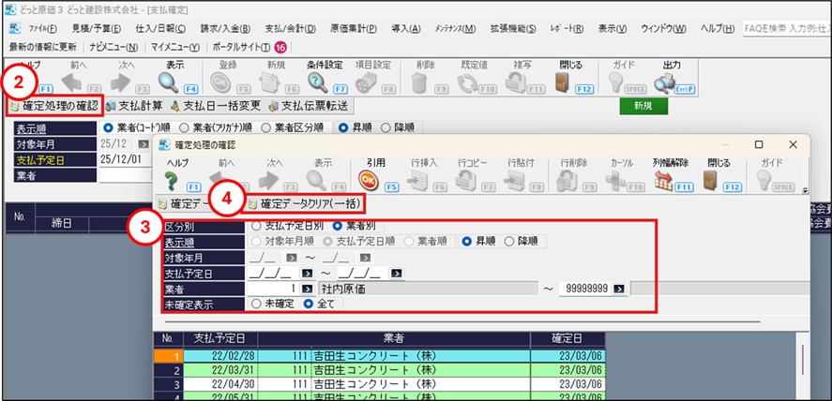832x401 pixels.
Task: Click 確定データクリア(一括) button
Action: [305, 203]
